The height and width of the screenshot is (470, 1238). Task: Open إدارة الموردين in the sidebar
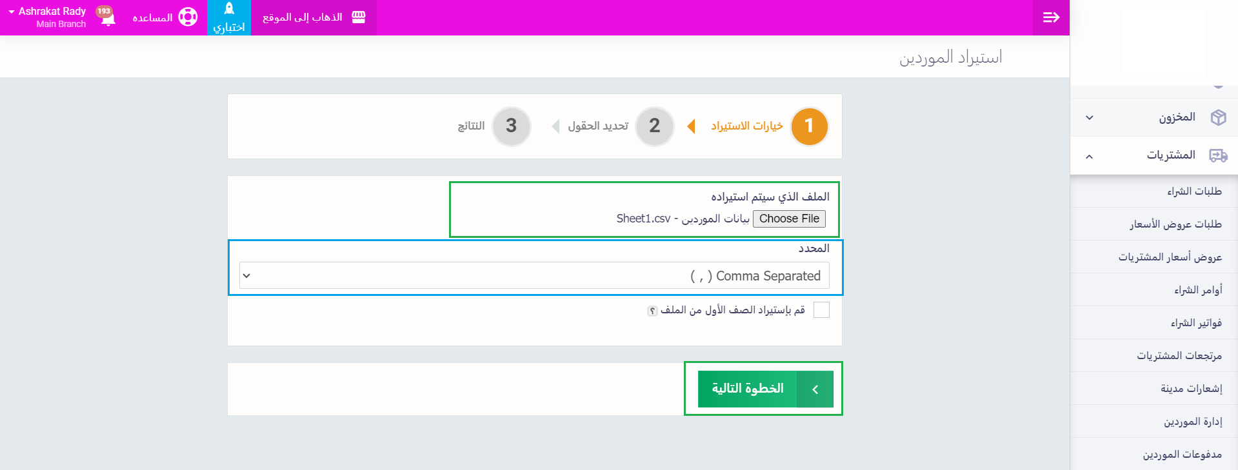1193,422
